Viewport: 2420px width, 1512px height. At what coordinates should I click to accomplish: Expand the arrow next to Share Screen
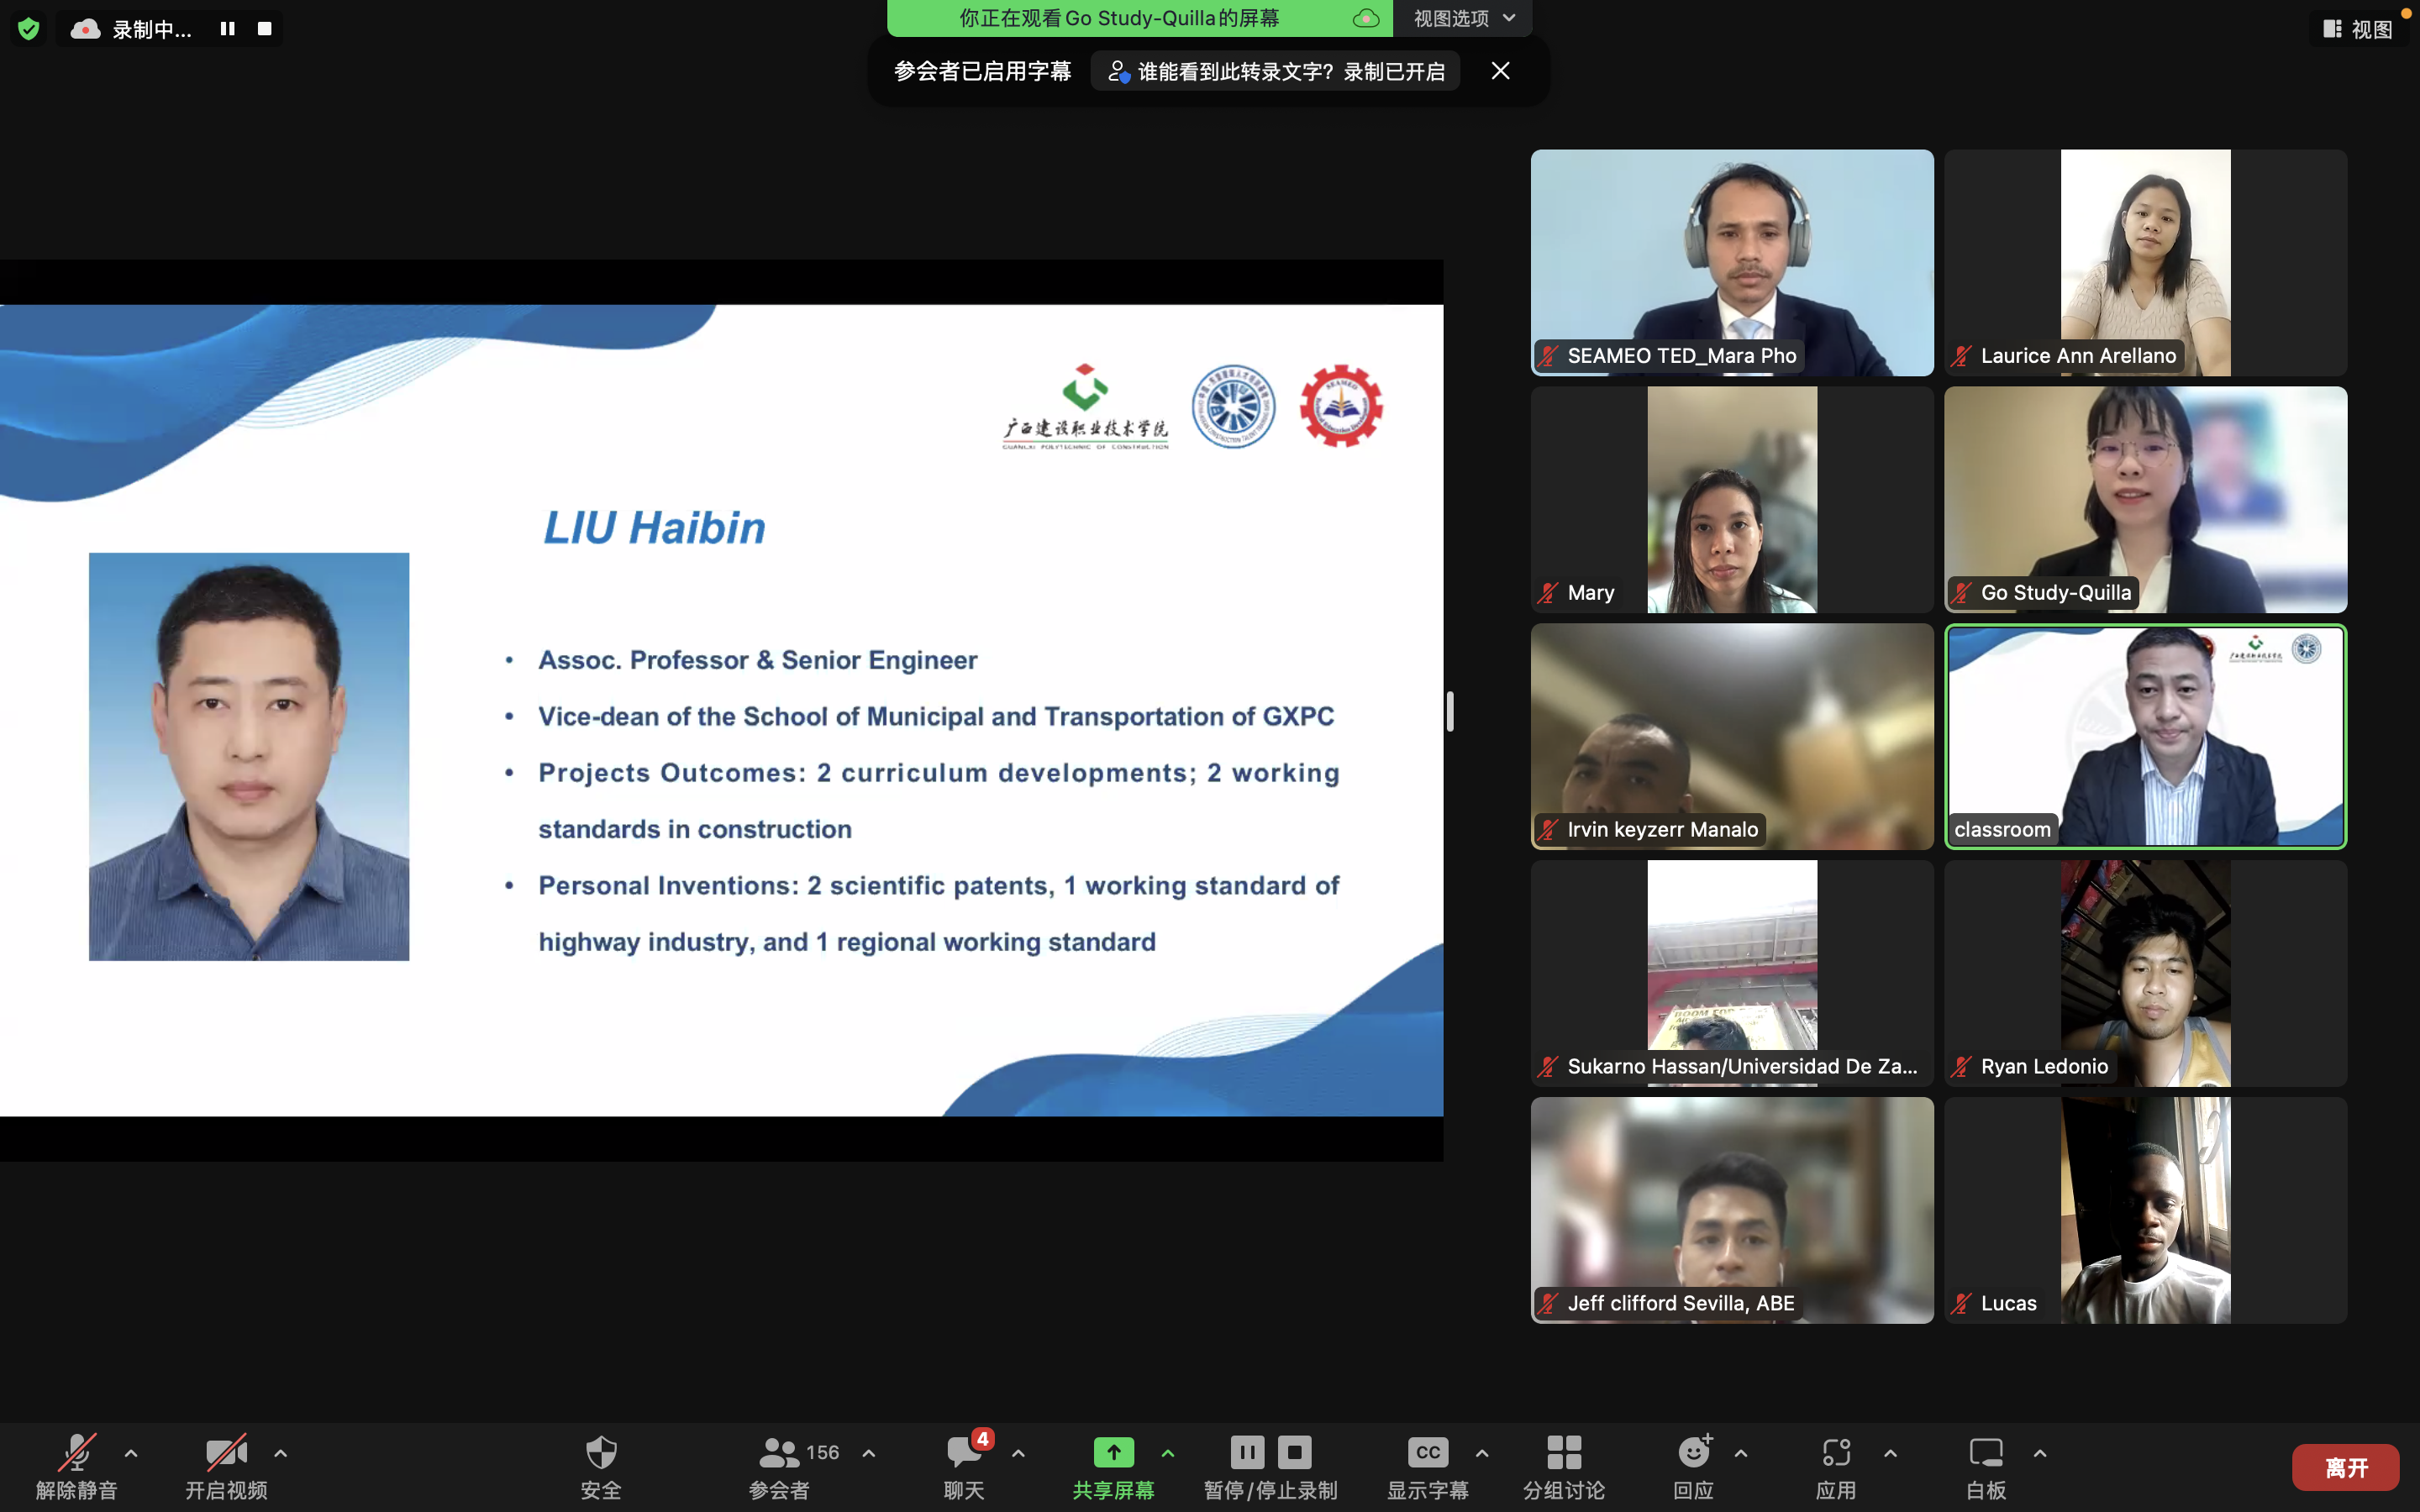(1168, 1453)
